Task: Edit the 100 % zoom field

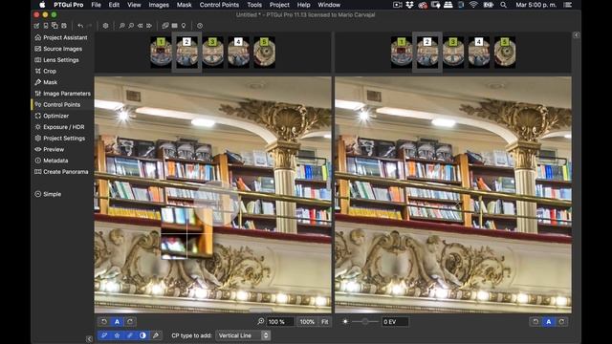Action: [280, 322]
